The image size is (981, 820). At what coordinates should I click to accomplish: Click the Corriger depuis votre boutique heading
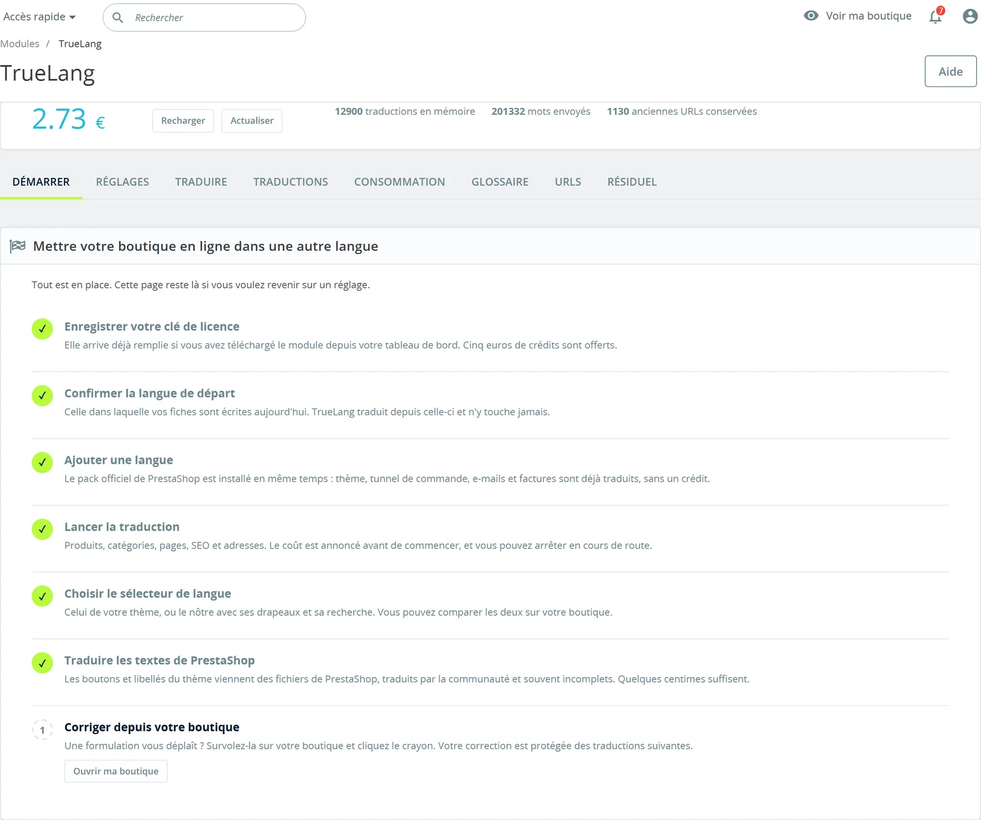(152, 727)
